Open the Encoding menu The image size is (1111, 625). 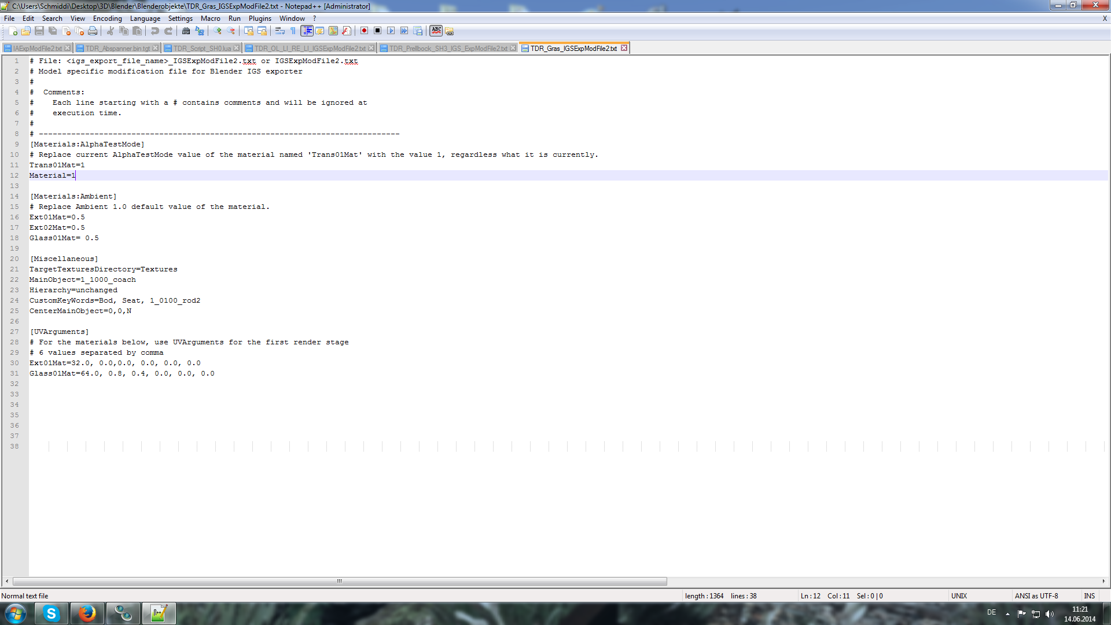[107, 19]
